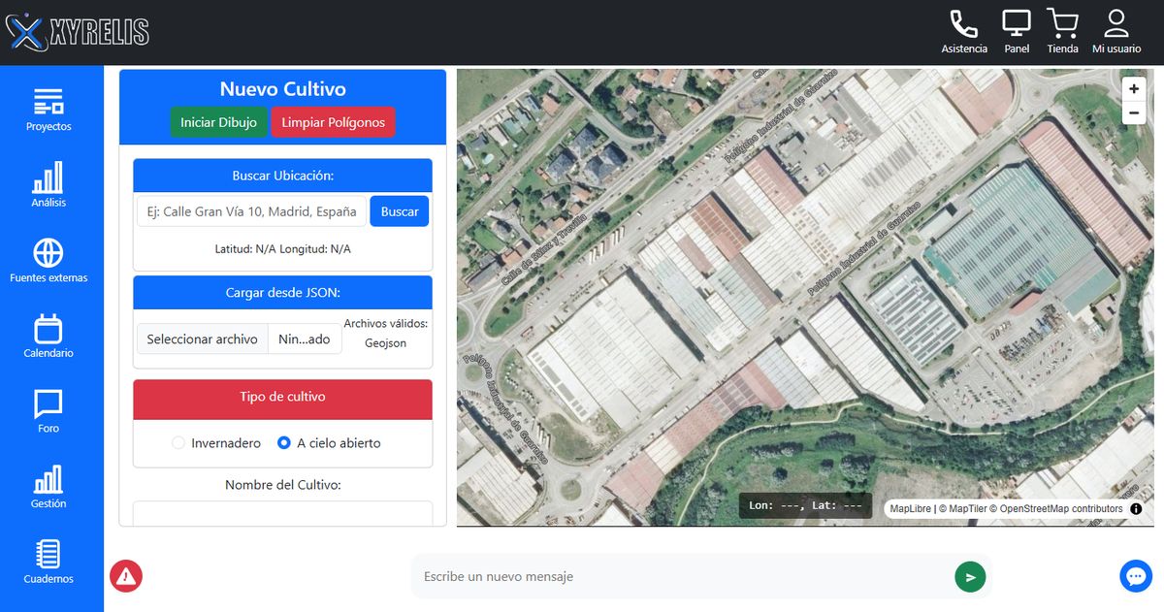The height and width of the screenshot is (612, 1164).
Task: Click Iniciar Dibujo button
Action: click(219, 122)
